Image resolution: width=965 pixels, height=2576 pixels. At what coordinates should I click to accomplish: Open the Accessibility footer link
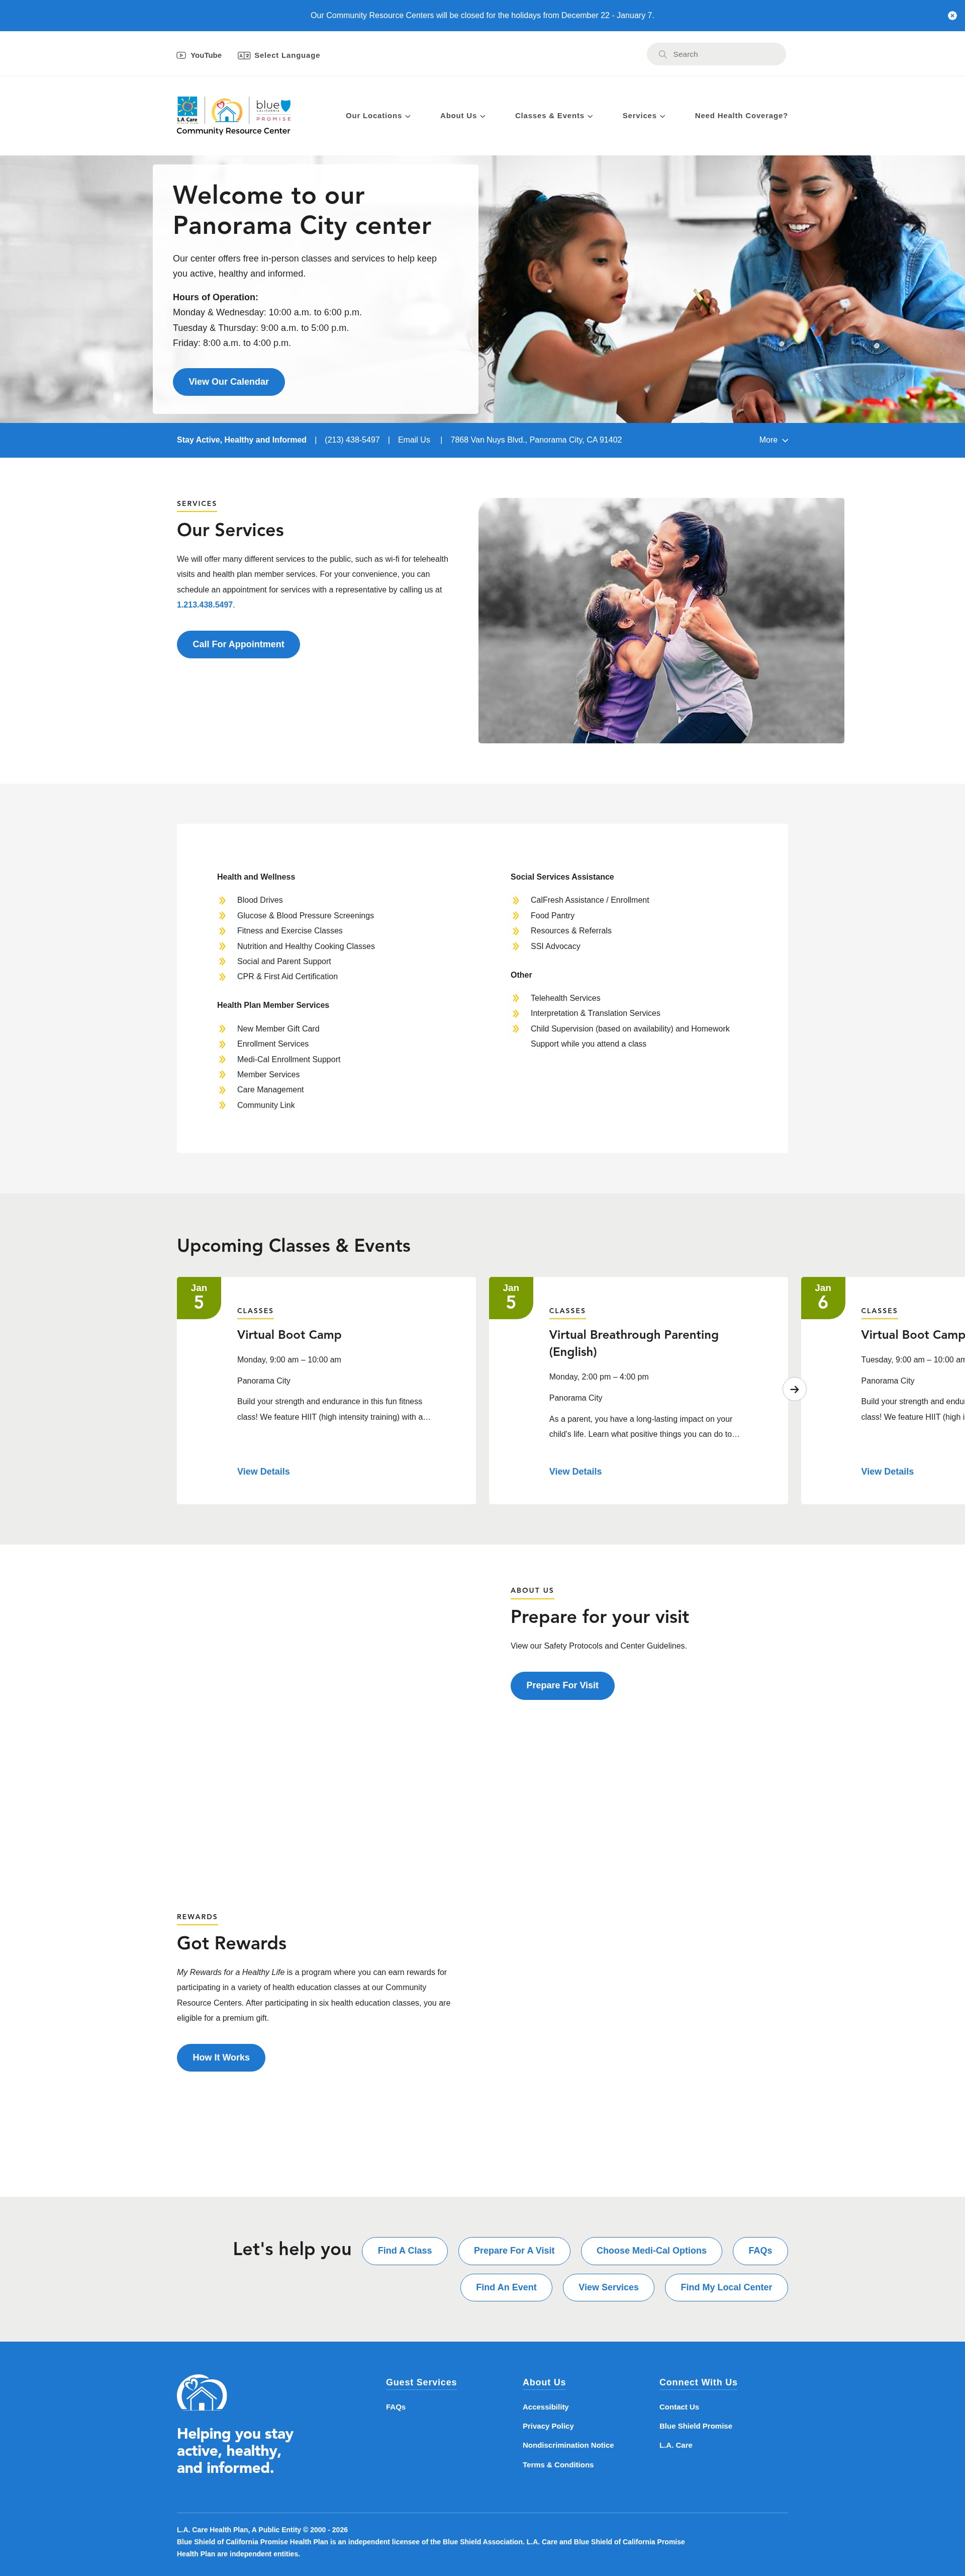[545, 2407]
